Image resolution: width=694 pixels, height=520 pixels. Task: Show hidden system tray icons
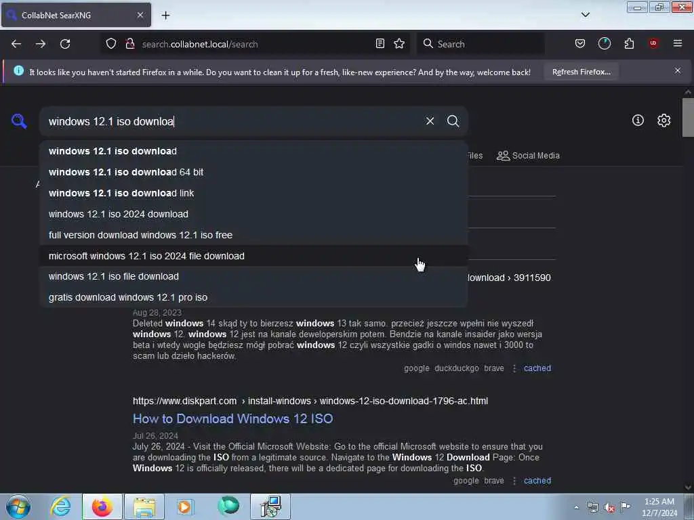coord(576,507)
